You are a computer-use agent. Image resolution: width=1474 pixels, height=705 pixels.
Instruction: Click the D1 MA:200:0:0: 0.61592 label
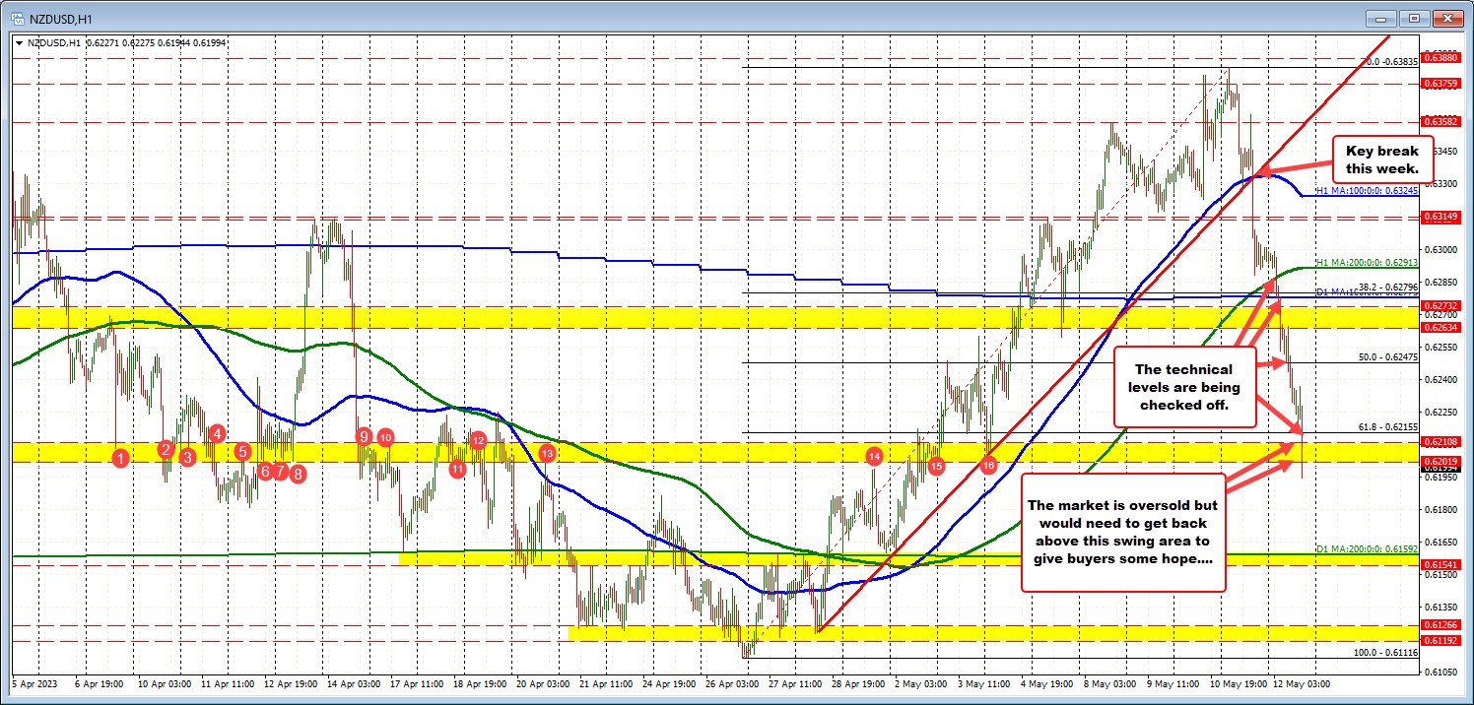[1368, 548]
